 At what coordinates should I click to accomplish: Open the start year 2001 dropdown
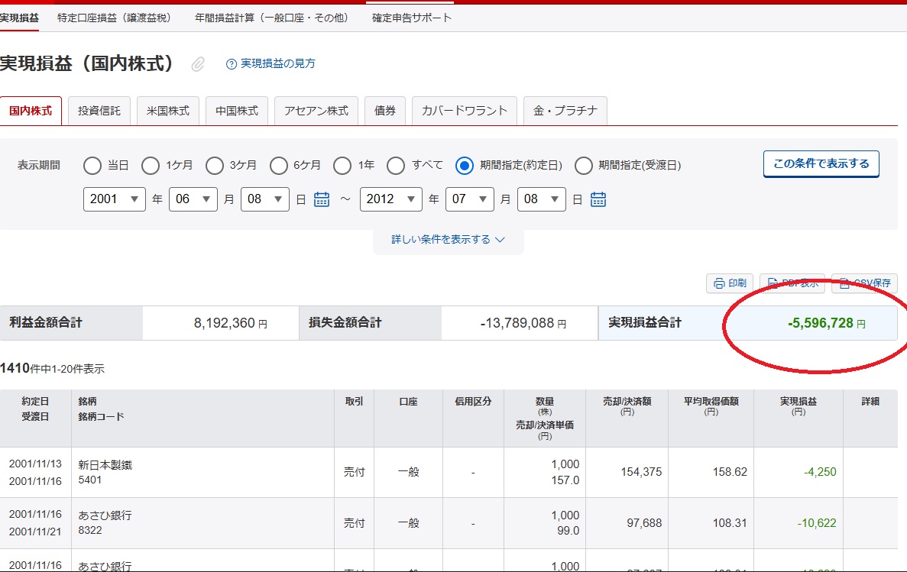coord(114,199)
